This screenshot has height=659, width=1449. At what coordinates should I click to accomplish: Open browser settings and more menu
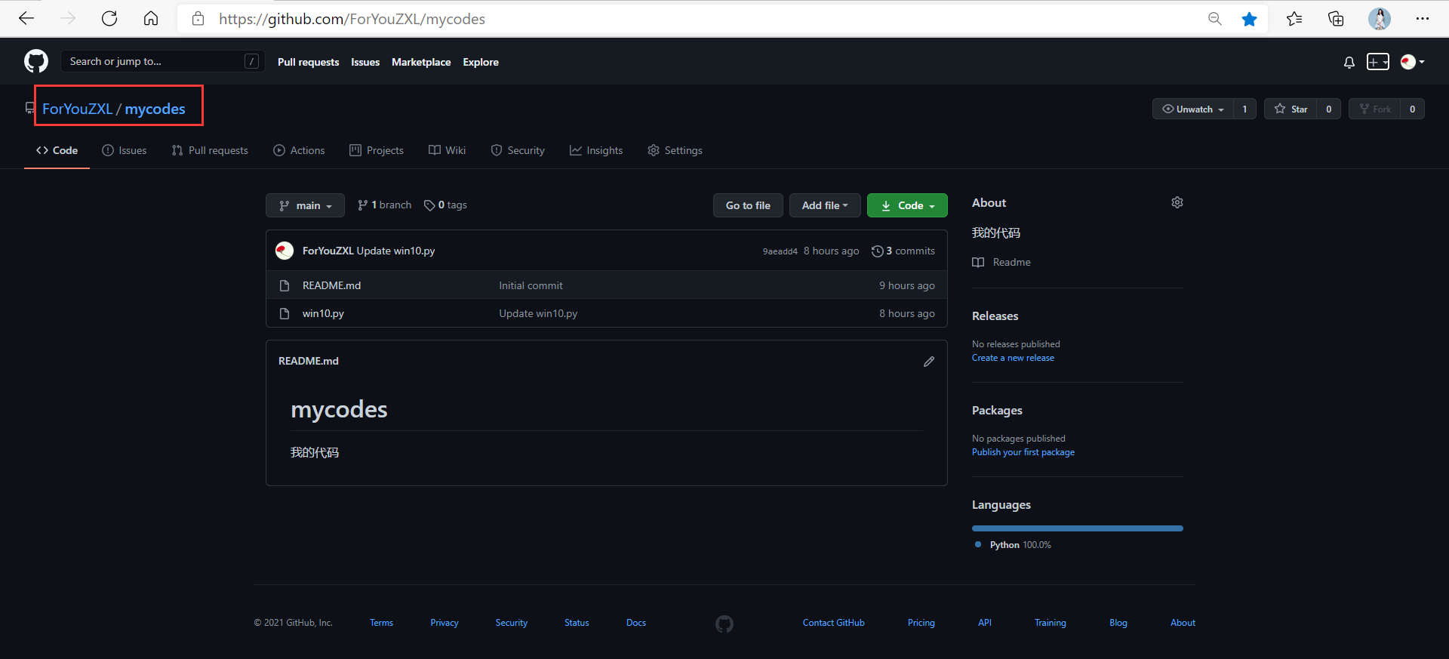(x=1423, y=19)
